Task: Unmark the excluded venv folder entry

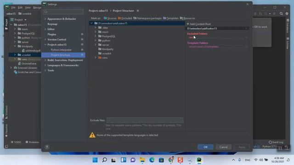Action: point(246,38)
